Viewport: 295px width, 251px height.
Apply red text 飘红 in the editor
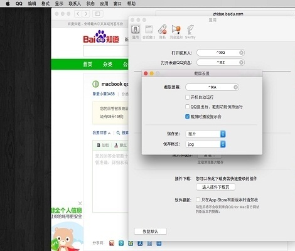121,145
